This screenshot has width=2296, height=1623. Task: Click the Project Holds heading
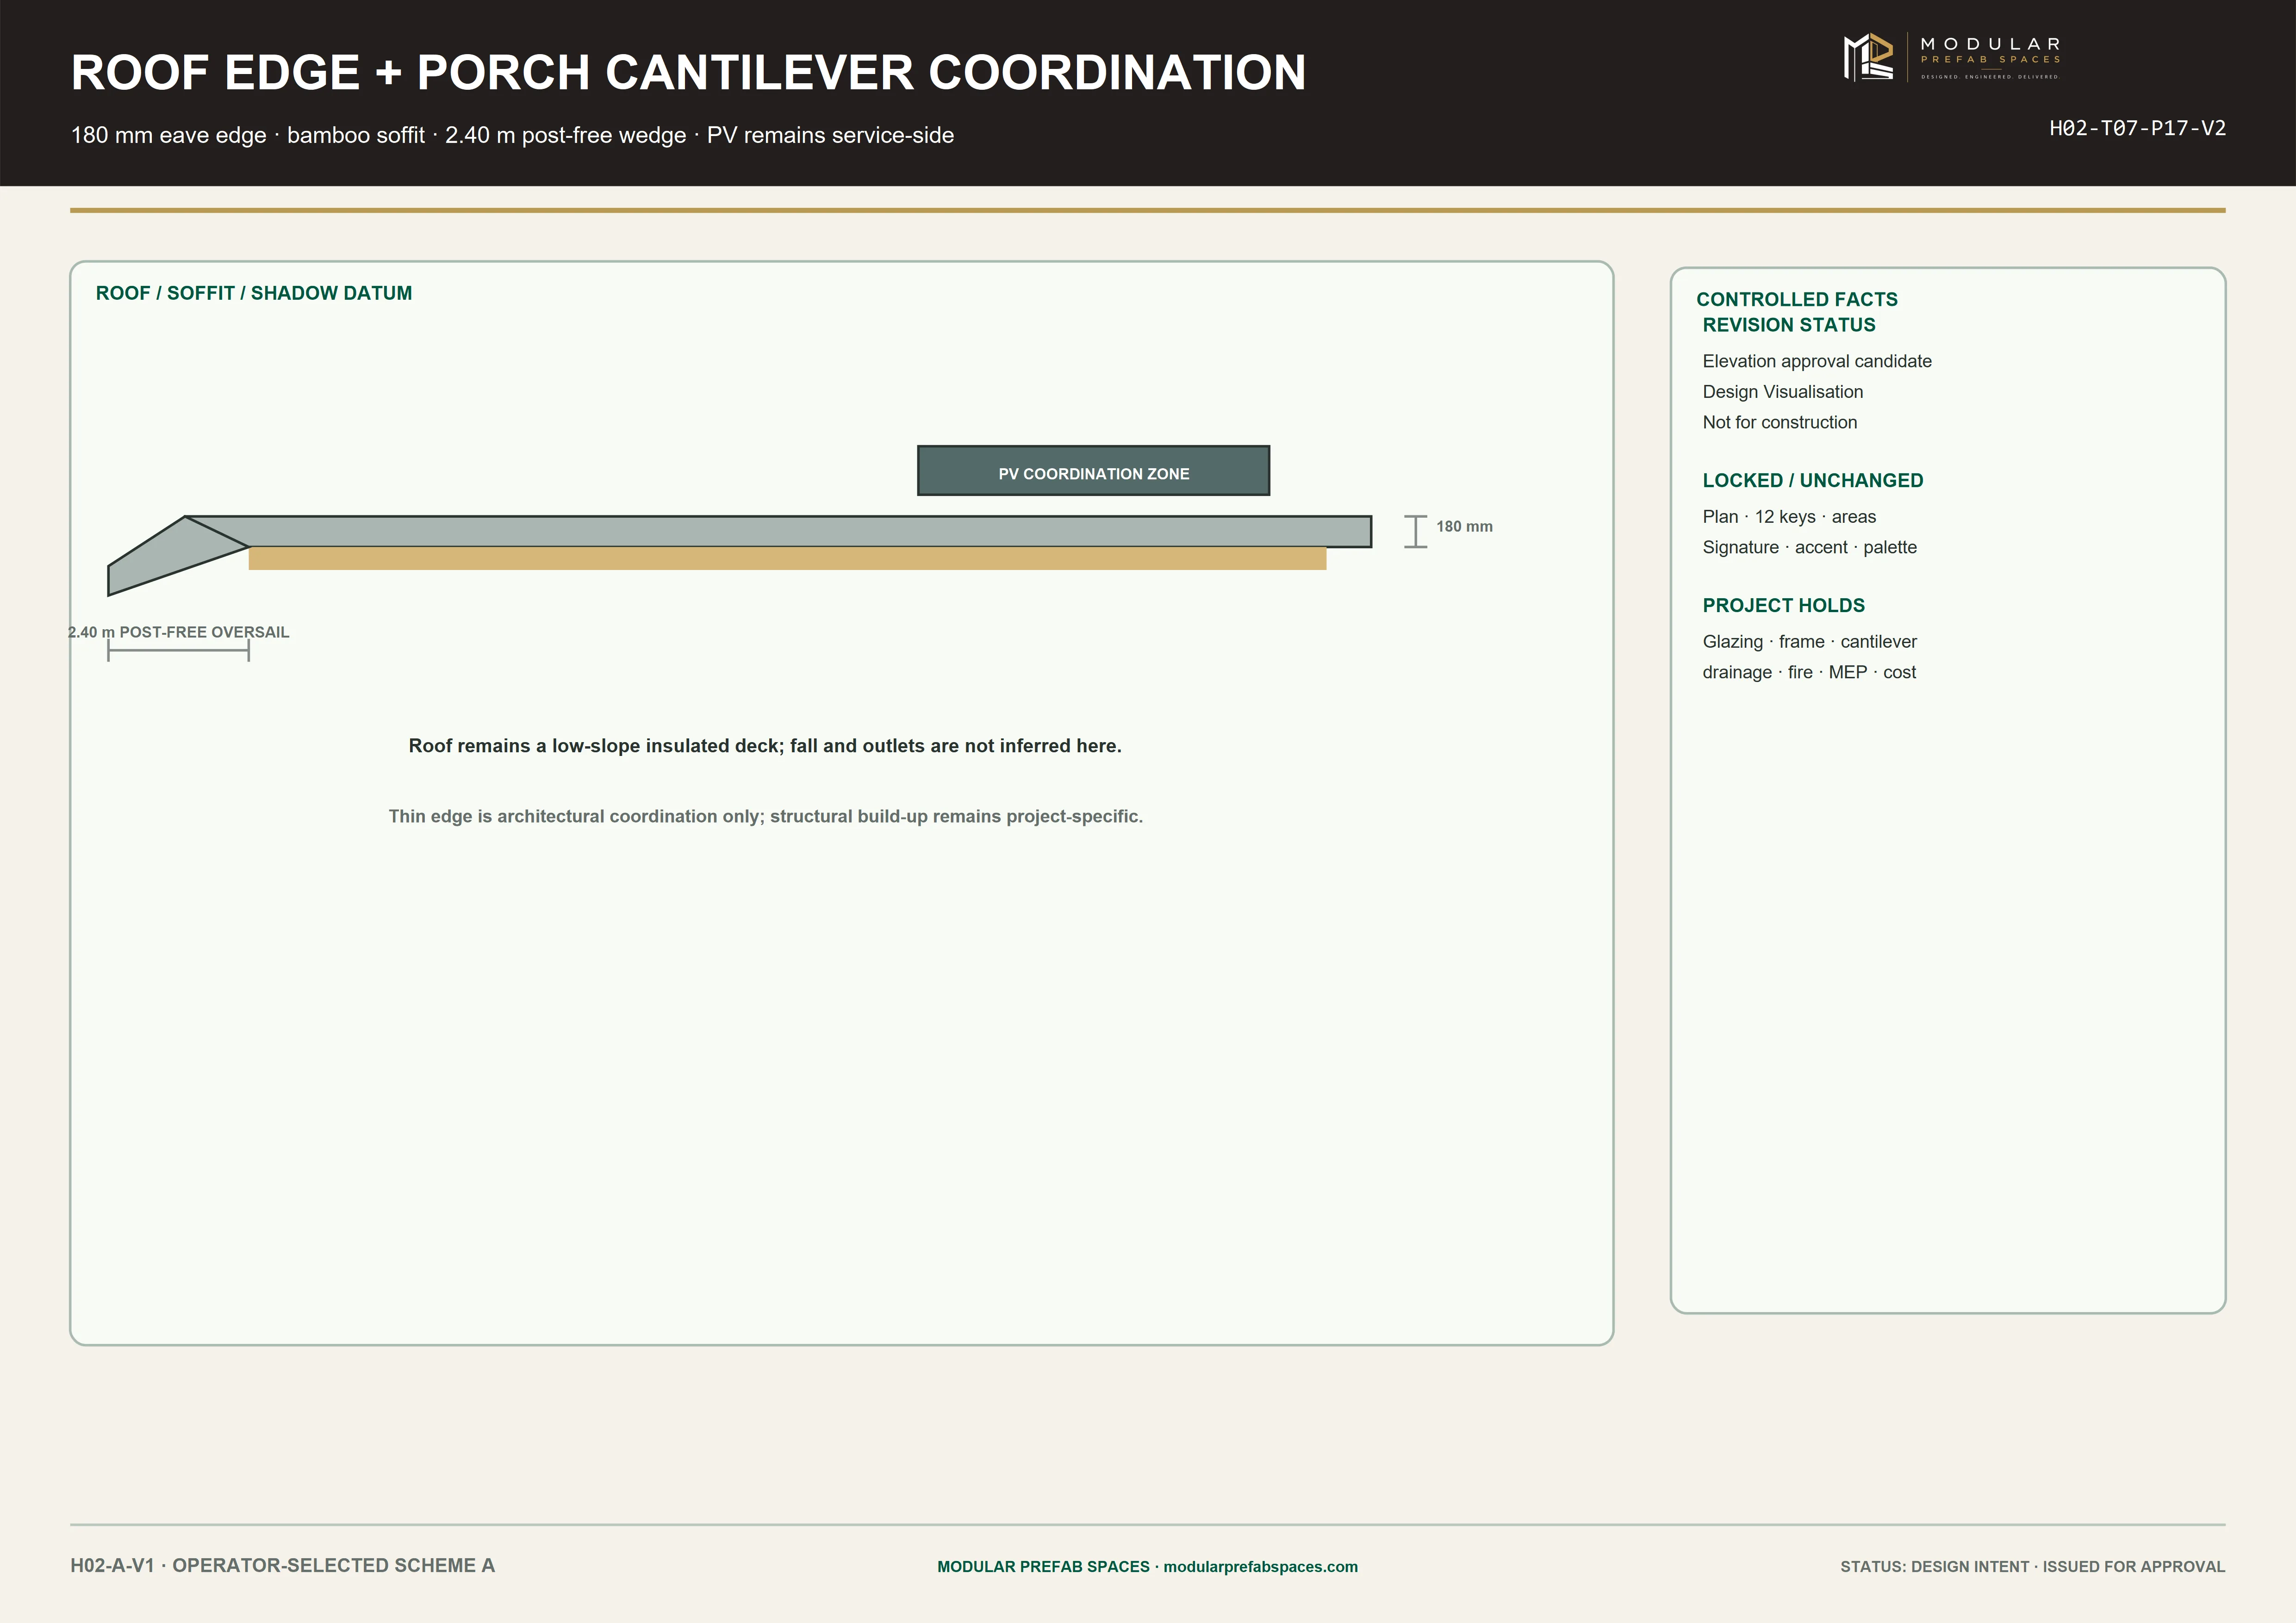(x=1783, y=605)
